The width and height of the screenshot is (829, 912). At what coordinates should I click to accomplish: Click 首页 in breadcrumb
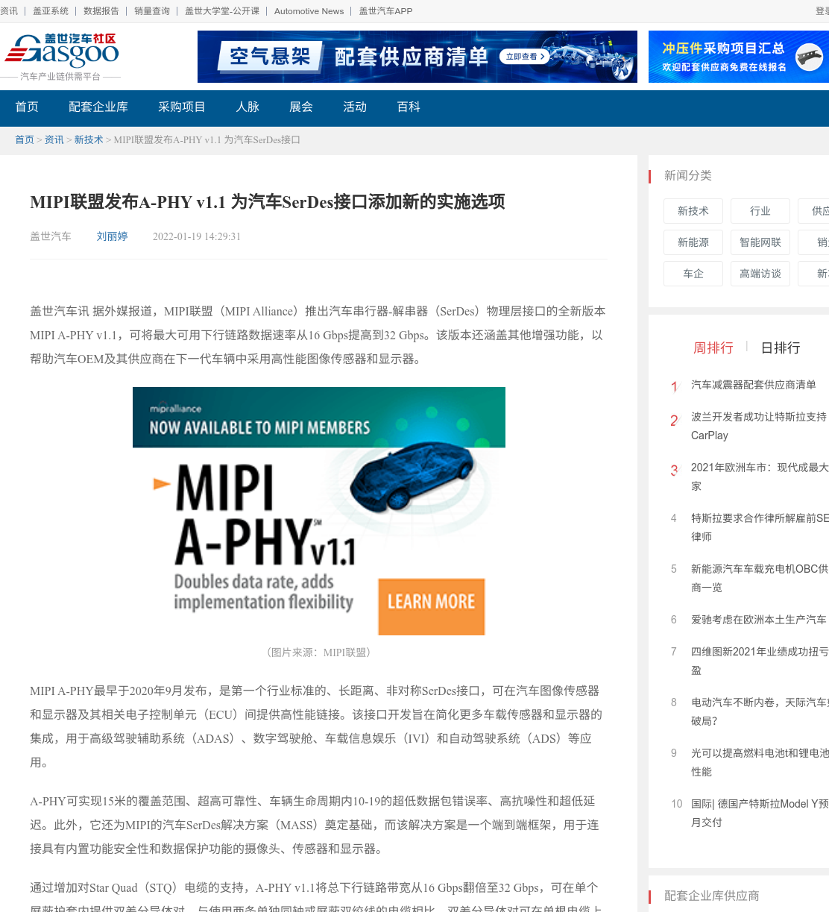point(25,139)
